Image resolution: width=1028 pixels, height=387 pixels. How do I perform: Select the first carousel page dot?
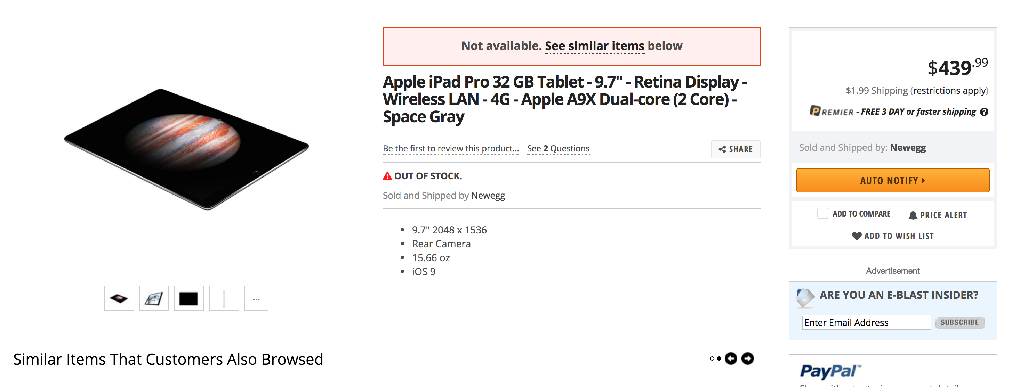712,359
